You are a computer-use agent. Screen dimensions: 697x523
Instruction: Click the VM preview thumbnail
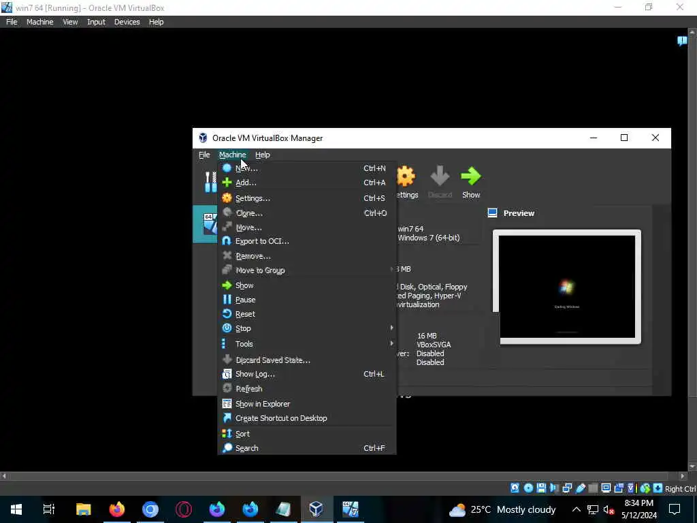pos(567,287)
